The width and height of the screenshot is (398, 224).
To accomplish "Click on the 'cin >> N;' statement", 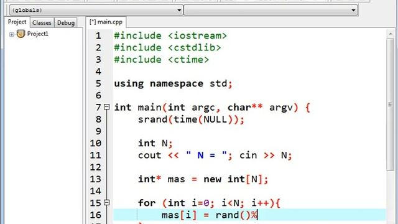I will pos(266,155).
